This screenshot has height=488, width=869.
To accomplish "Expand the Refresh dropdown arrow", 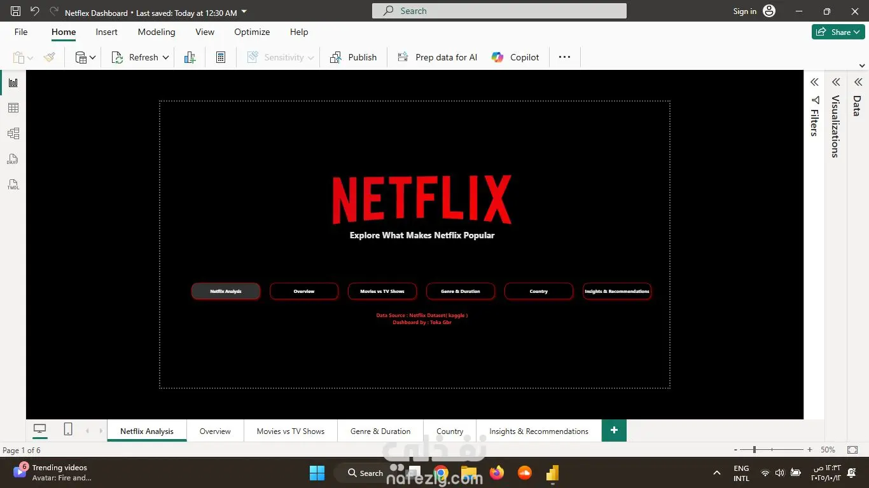I will [166, 57].
